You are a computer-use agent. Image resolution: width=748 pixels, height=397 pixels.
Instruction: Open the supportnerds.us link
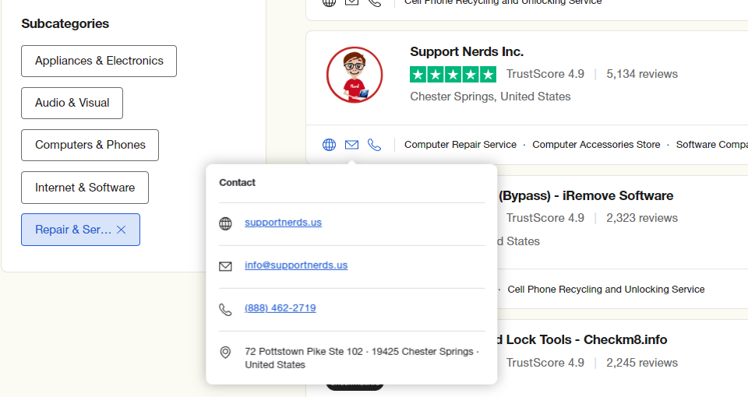(283, 223)
